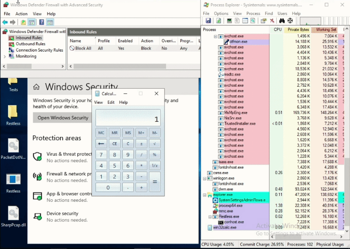
Task: Click the Home icon in Windows Security
Action: [36, 87]
